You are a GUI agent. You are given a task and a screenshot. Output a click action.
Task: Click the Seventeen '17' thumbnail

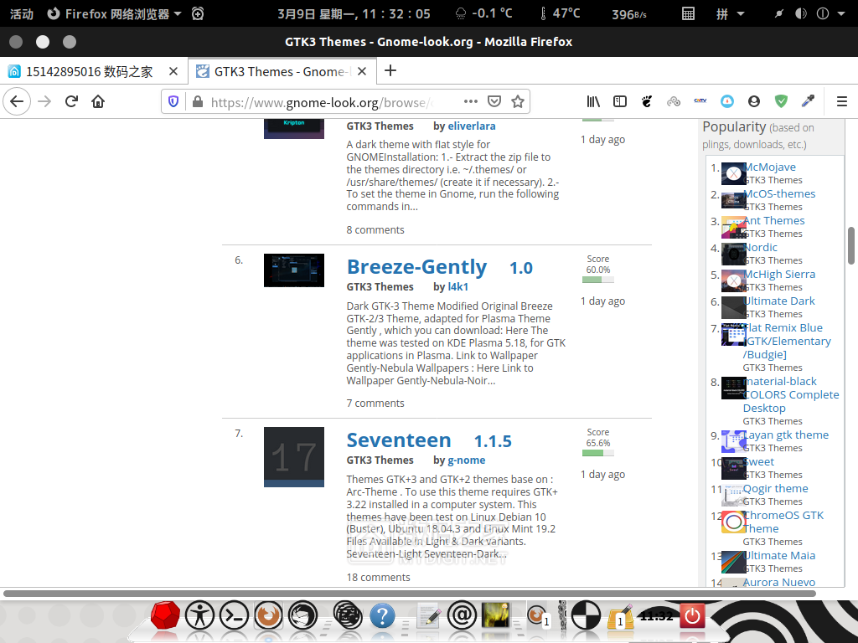294,456
